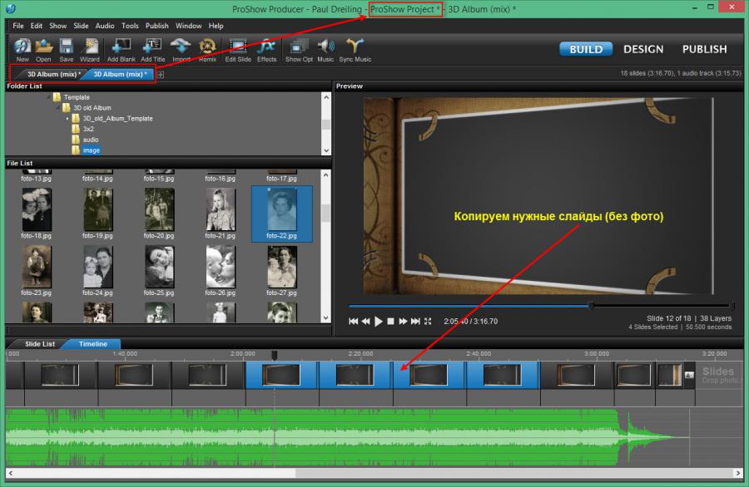
Task: Launch the Wizard tool
Action: [89, 50]
